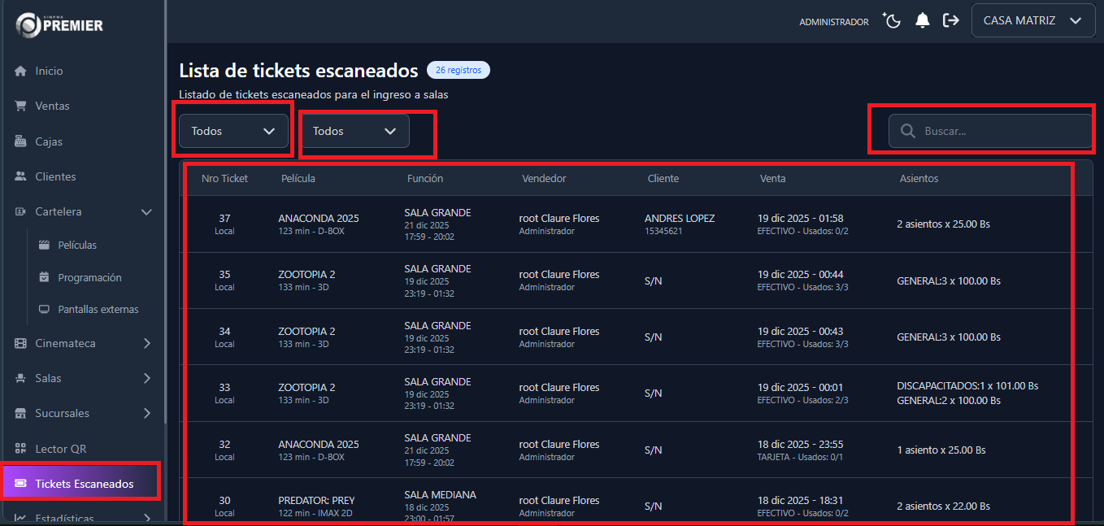Open the CASA MATRIZ branch dropdown
Screen dimensions: 1104x526
coord(1032,21)
